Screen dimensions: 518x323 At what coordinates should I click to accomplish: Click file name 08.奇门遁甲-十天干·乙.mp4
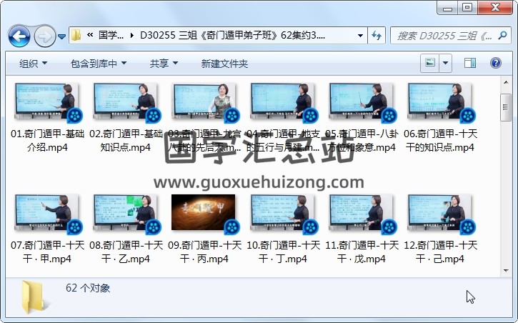(x=126, y=252)
